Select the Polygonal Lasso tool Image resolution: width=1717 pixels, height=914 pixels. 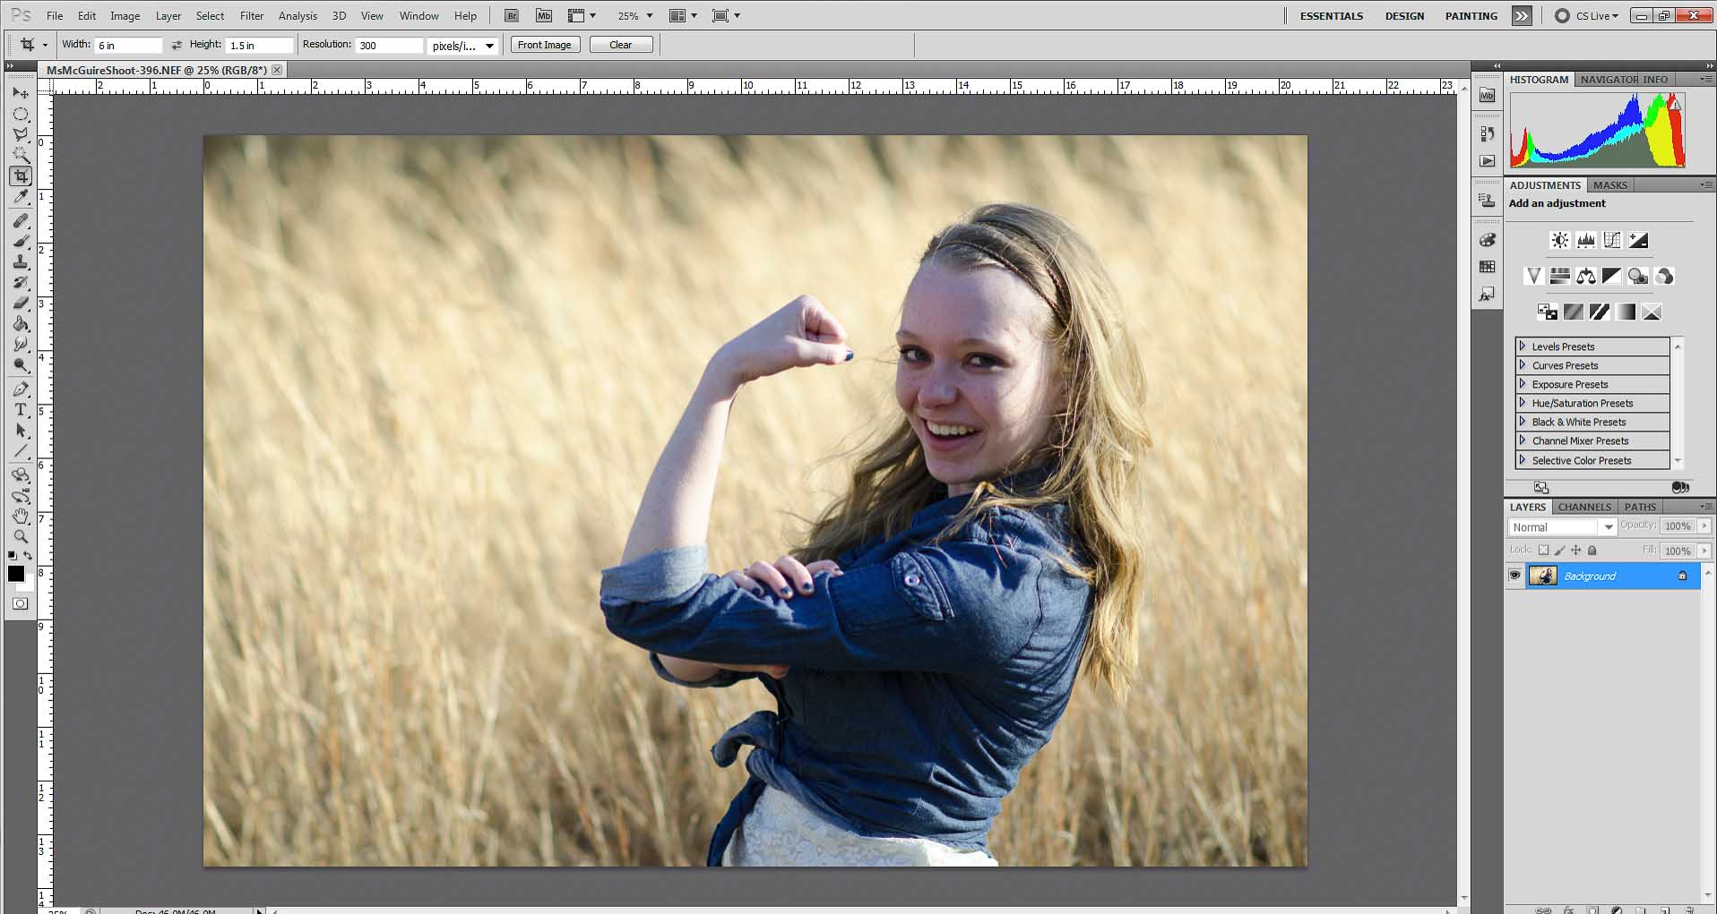point(21,135)
